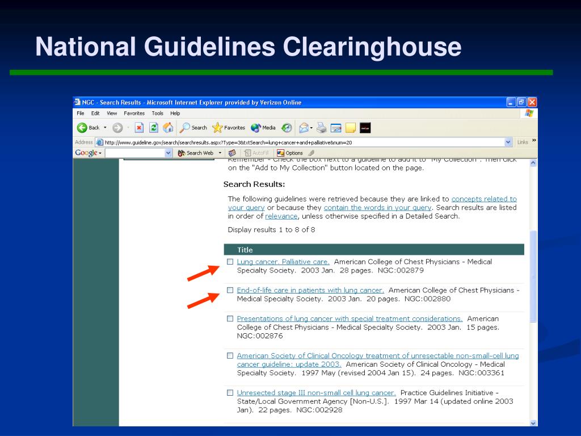Click the Edit page toolbar icon

[x=336, y=128]
